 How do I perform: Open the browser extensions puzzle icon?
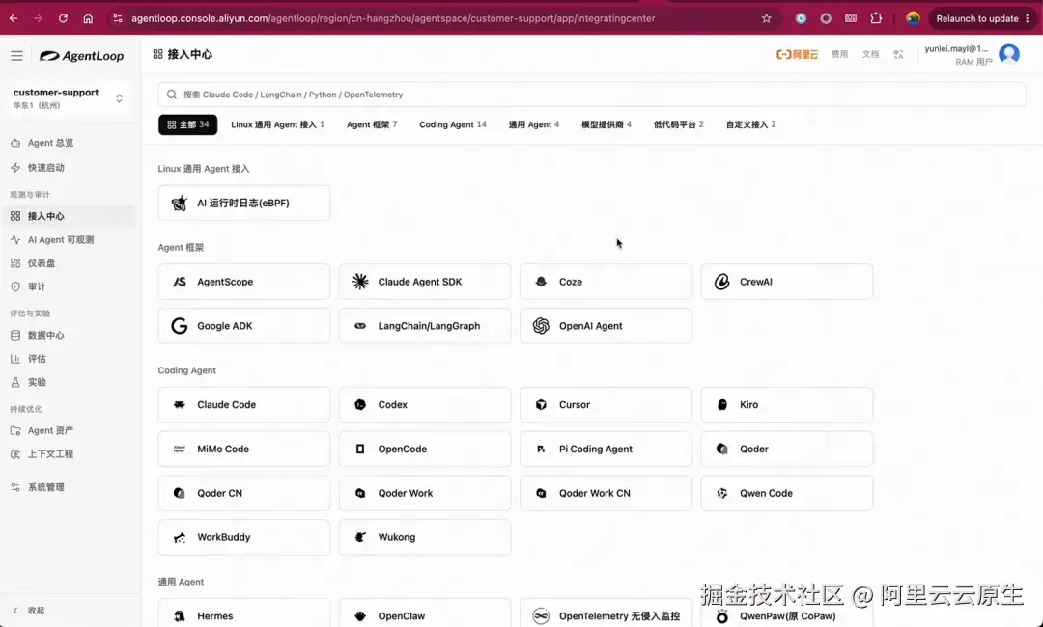876,18
